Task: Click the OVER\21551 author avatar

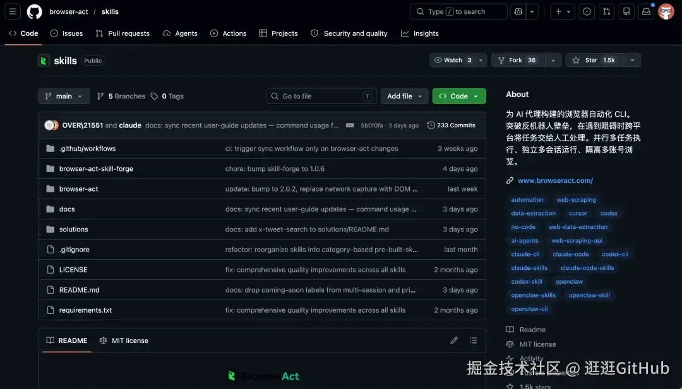Action: point(49,125)
